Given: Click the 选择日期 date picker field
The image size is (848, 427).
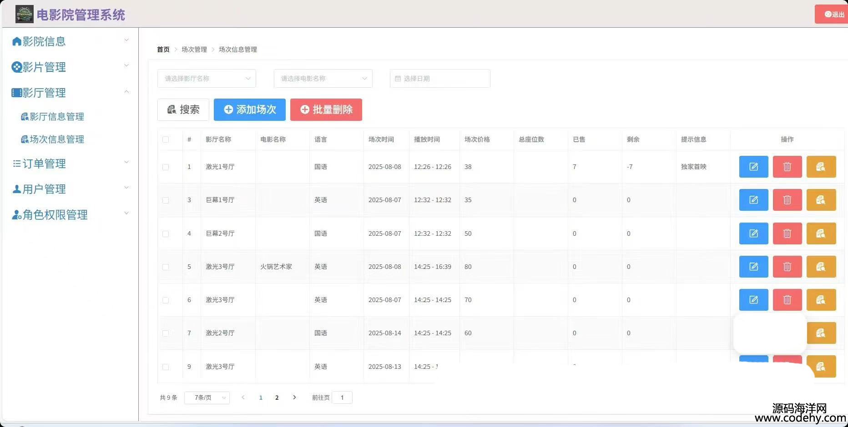Looking at the screenshot, I should coord(440,79).
